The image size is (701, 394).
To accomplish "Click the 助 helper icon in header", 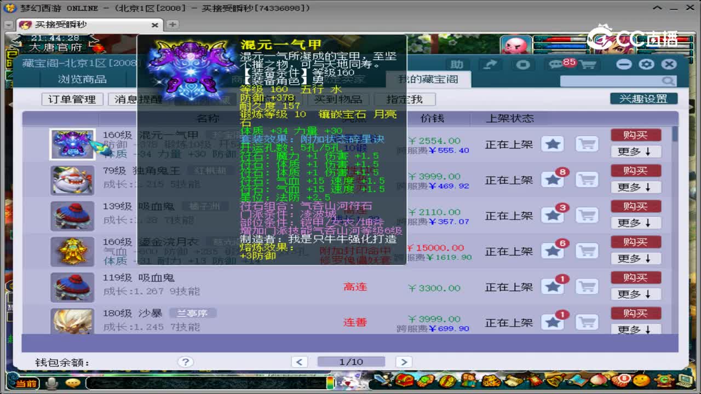I will (x=457, y=65).
